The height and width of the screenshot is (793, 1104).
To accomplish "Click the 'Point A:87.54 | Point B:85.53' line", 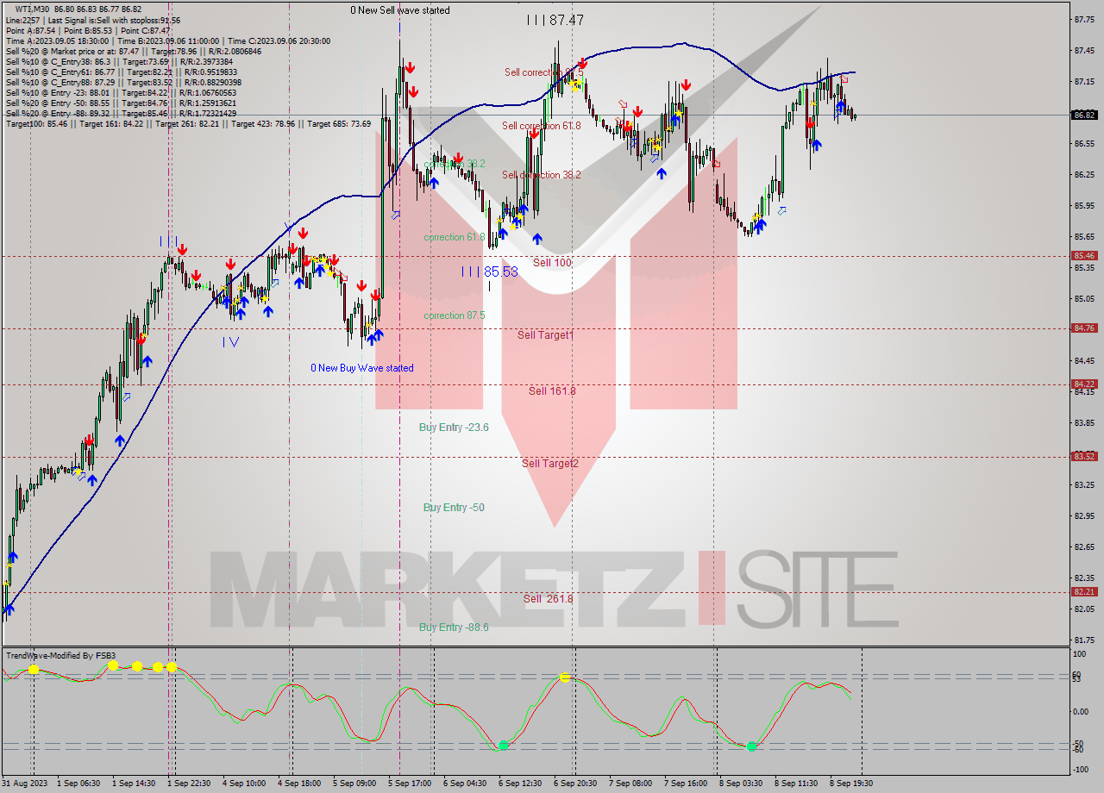I will pyautogui.click(x=88, y=30).
